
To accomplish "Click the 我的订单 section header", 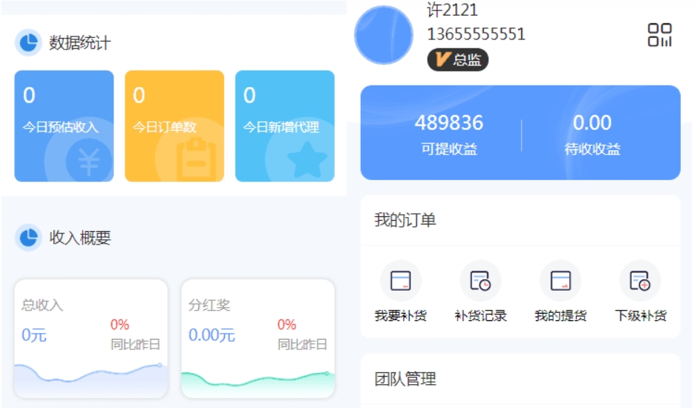I will (x=405, y=220).
